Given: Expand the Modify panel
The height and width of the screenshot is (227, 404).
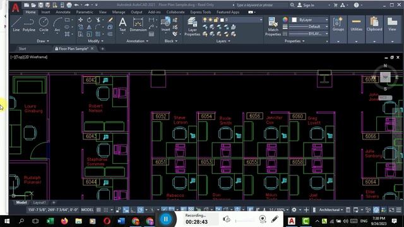Looking at the screenshot, I should (x=95, y=41).
